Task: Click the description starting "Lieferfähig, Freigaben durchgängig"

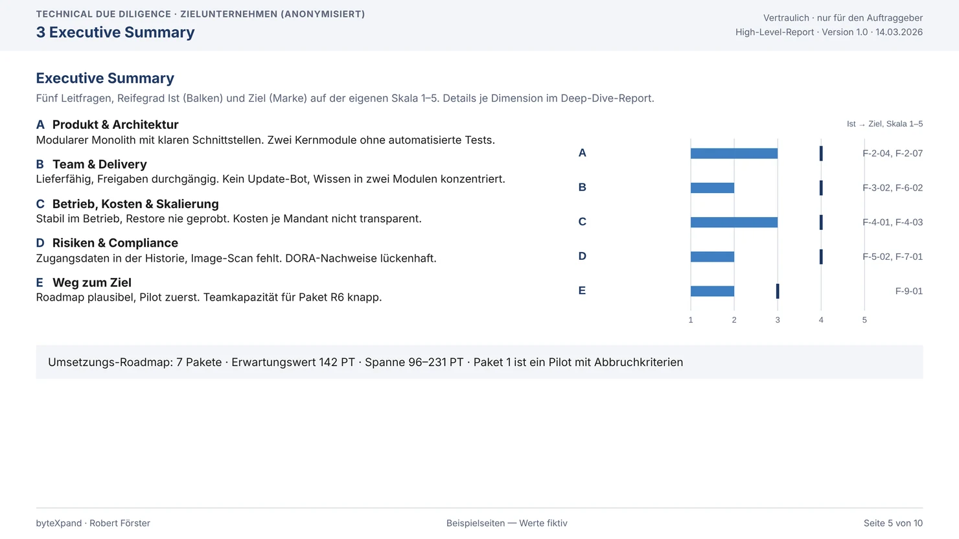Action: point(271,179)
